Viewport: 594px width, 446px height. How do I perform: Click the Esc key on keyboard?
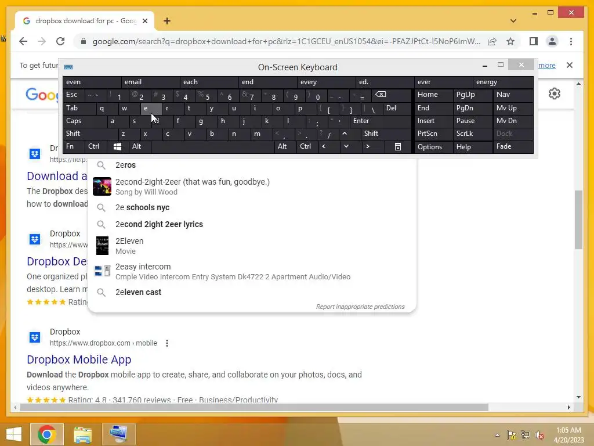coord(74,95)
